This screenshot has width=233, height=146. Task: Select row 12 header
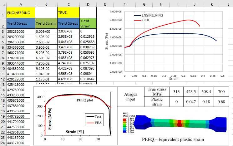click(x=3, y=79)
